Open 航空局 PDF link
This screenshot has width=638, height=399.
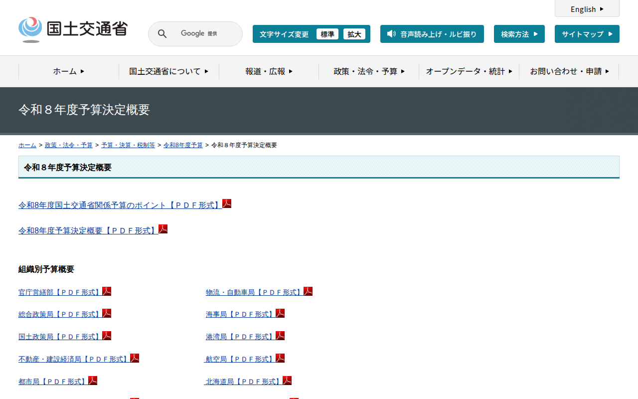(x=240, y=359)
